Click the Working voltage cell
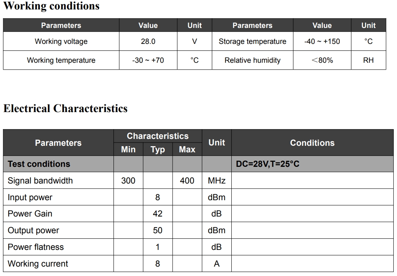This screenshot has width=397, height=276. tap(61, 41)
